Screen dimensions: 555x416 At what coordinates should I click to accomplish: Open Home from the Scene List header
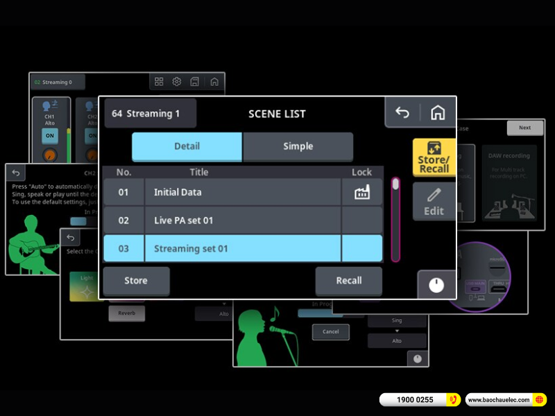(438, 113)
